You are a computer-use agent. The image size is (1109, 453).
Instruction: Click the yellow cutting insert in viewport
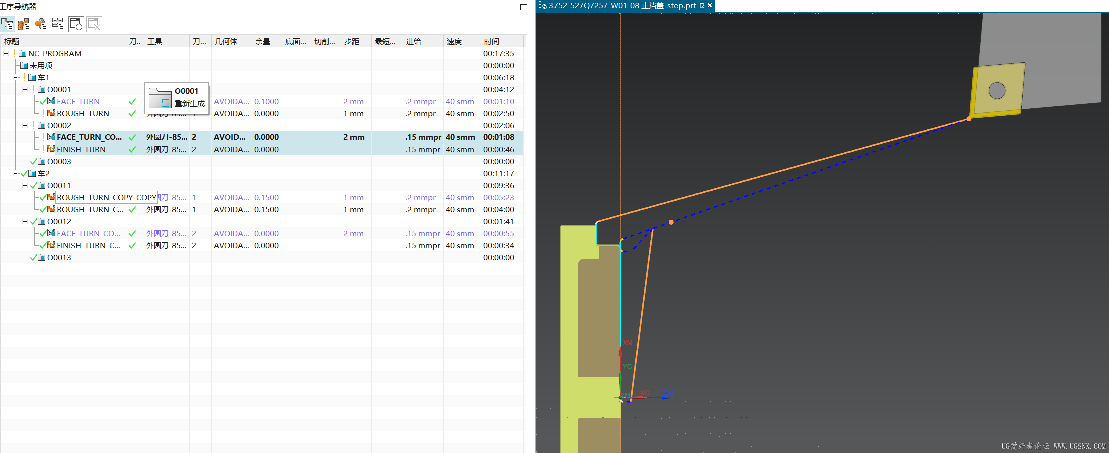pos(997,91)
